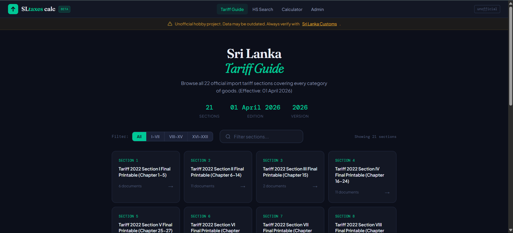The image size is (513, 233).
Task: Open Tariff 2022 Section VIII card
Action: tap(362, 220)
